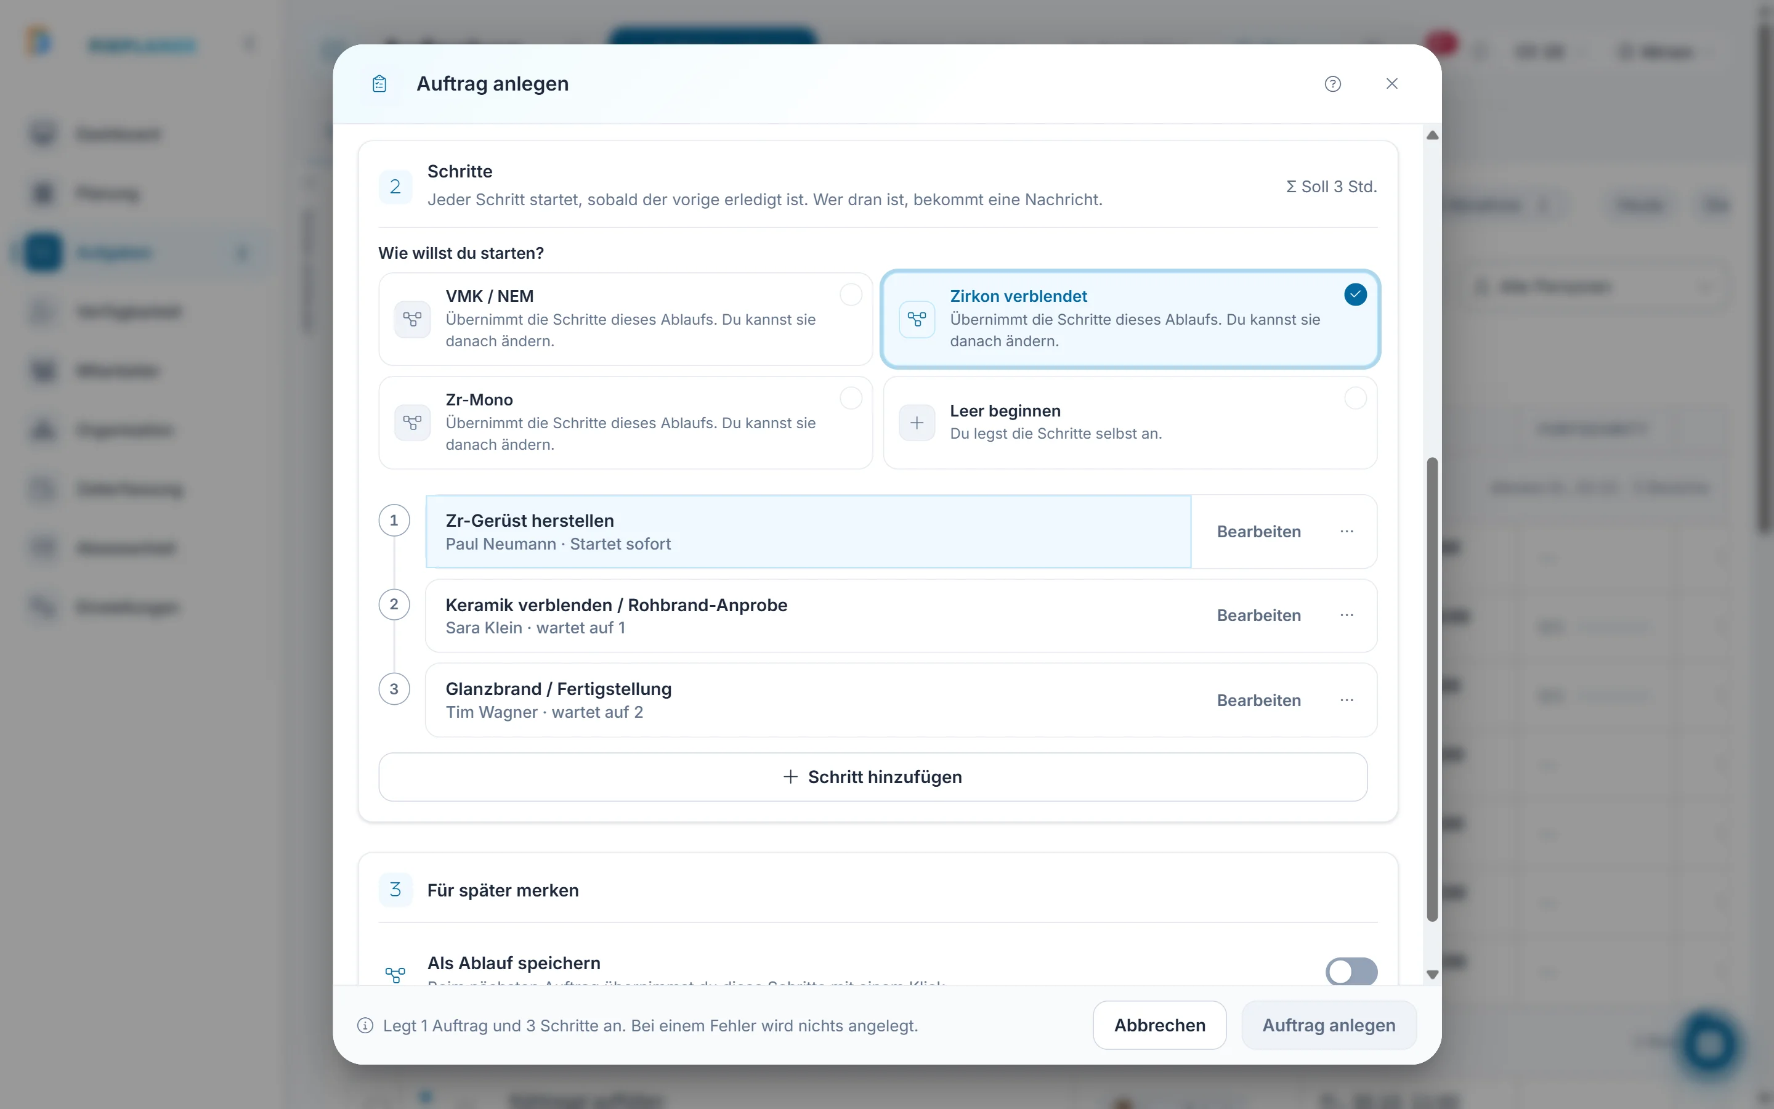Select the Zirkon verblendet radio option

coord(1355,295)
